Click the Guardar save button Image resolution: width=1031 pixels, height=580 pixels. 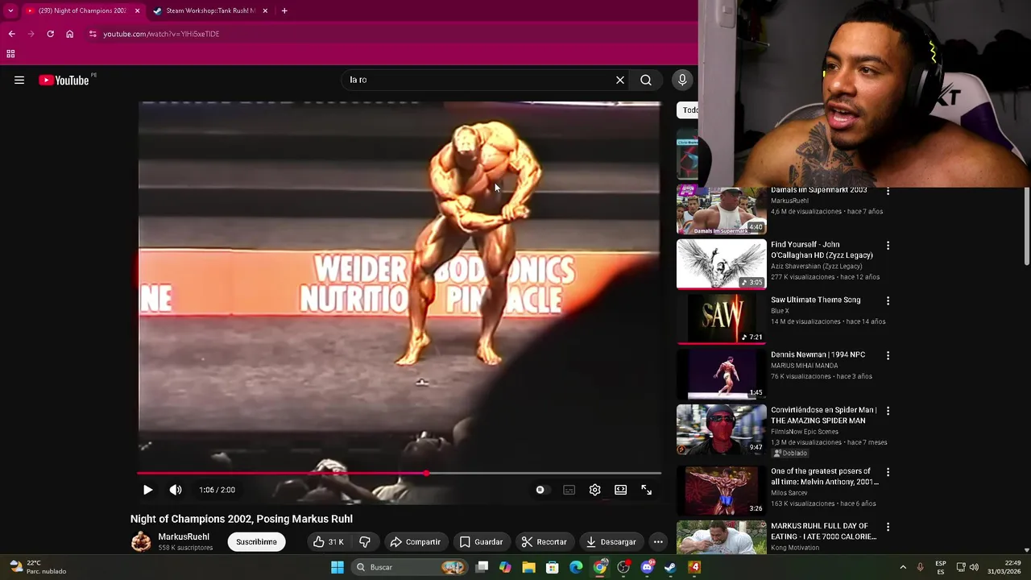481,541
